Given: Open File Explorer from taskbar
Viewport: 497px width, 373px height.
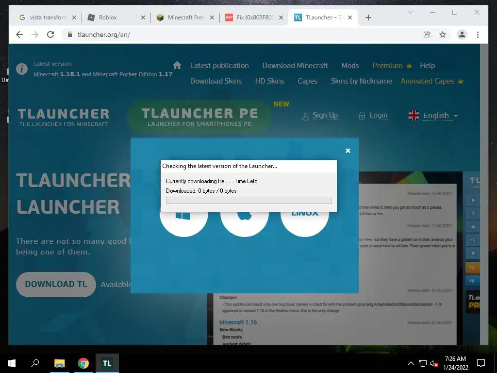Looking at the screenshot, I should point(59,363).
